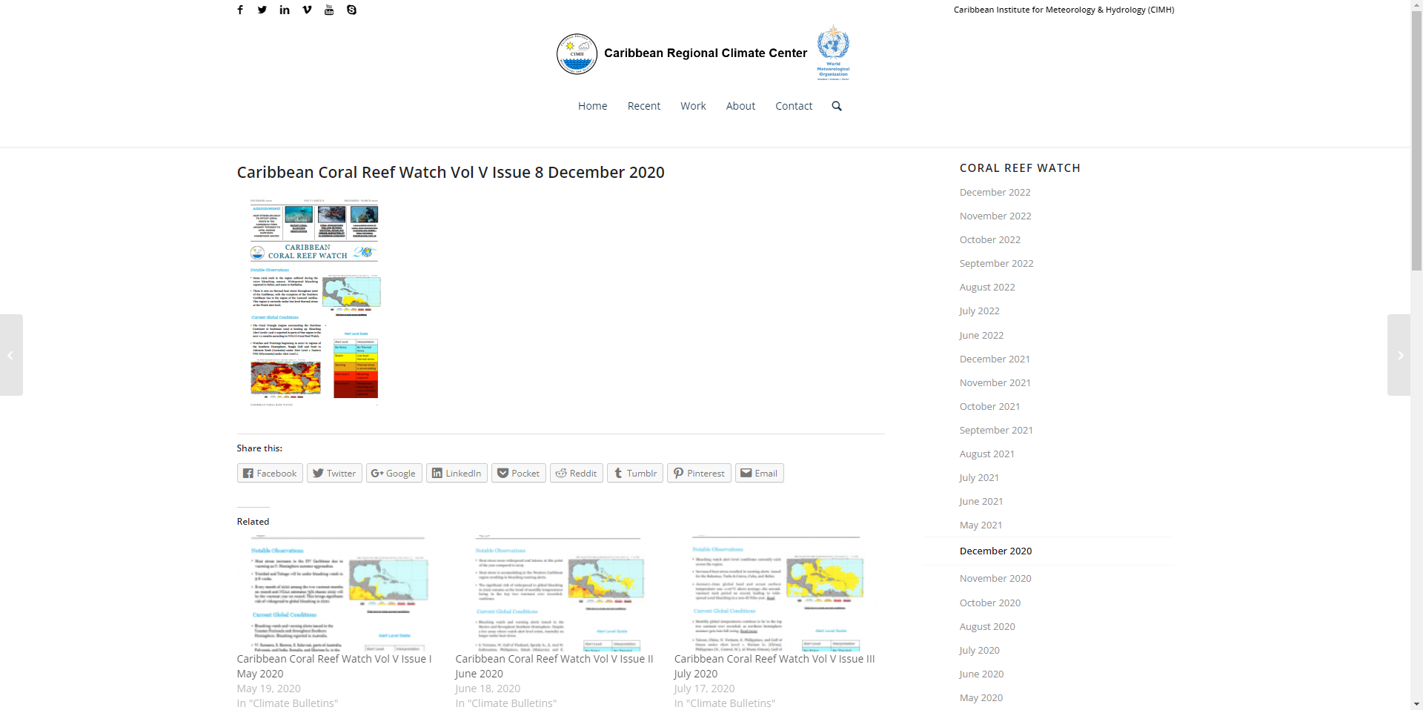Share the post on Reddit

[x=576, y=473]
